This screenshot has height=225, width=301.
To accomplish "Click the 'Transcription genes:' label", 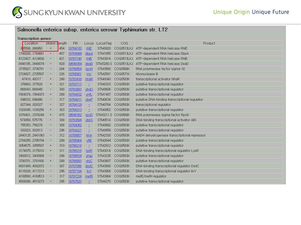I will (34, 38).
